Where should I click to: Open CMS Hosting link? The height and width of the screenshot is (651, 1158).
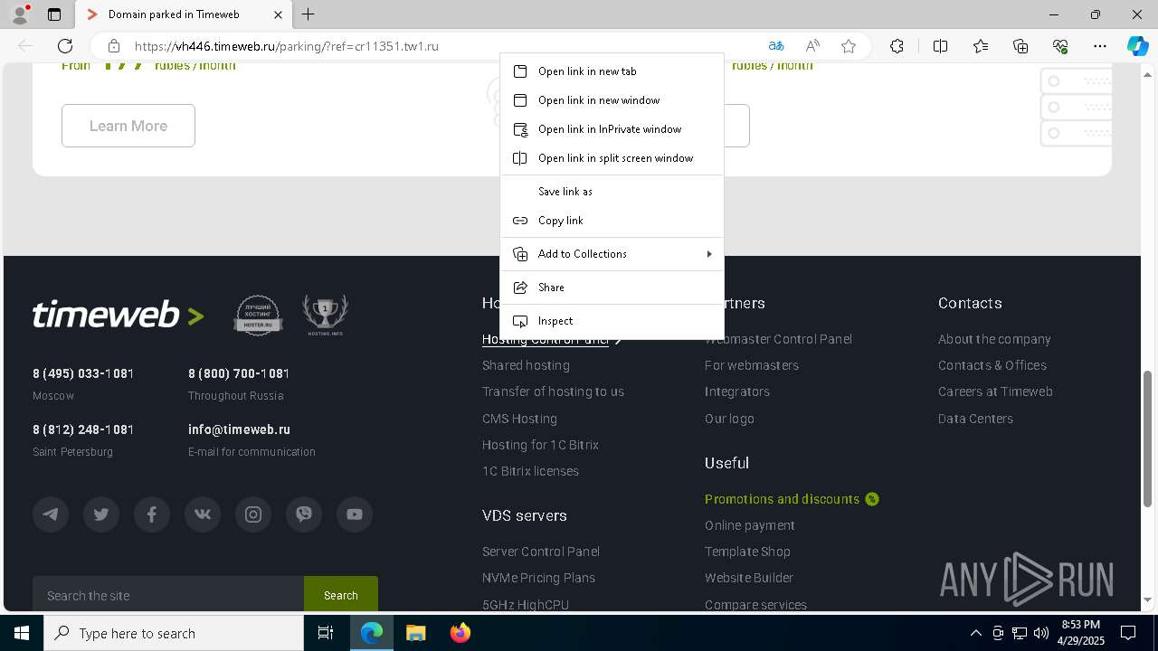519,419
